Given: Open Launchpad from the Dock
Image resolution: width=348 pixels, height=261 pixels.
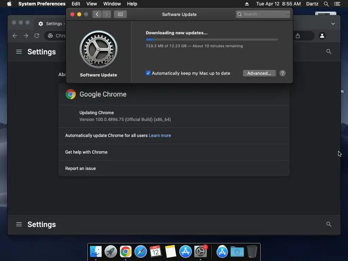Looking at the screenshot, I should point(110,251).
